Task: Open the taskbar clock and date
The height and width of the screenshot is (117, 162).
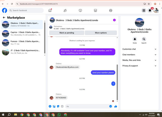Action: (x=152, y=115)
